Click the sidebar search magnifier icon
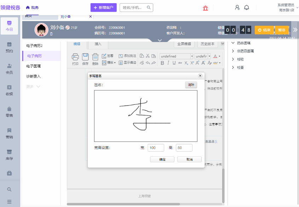 [x=9, y=189]
